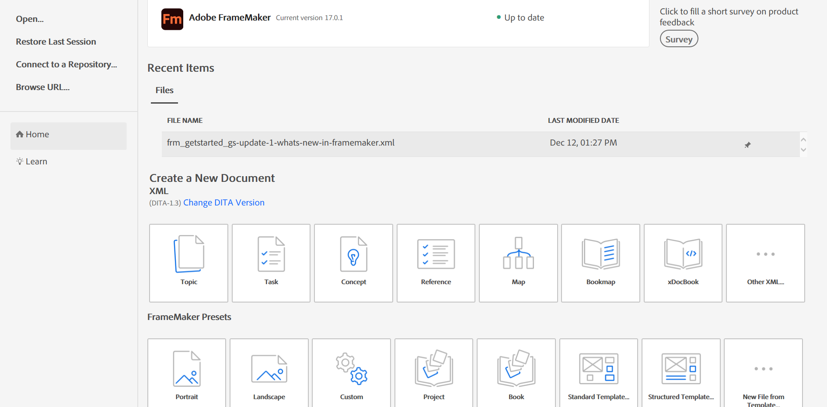Create a new Project
The width and height of the screenshot is (827, 407).
433,374
